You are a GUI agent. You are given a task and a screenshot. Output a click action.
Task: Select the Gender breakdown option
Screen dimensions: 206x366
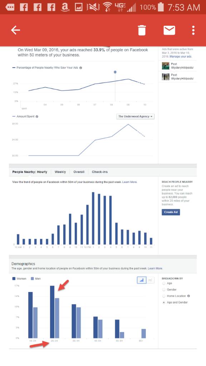click(164, 290)
